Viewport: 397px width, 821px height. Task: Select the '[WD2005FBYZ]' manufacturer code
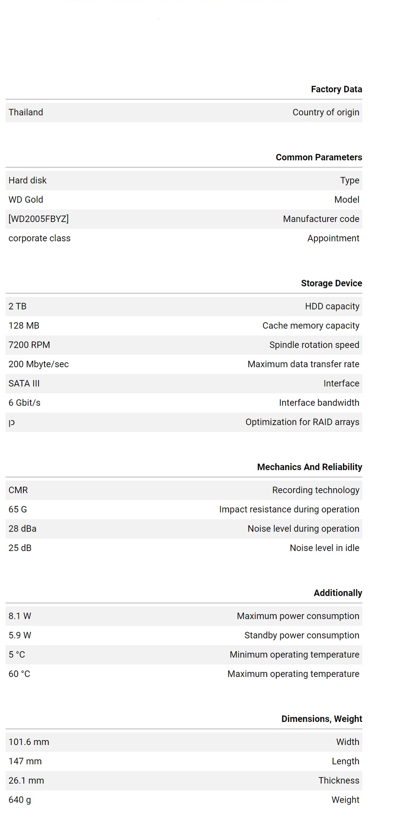click(39, 219)
